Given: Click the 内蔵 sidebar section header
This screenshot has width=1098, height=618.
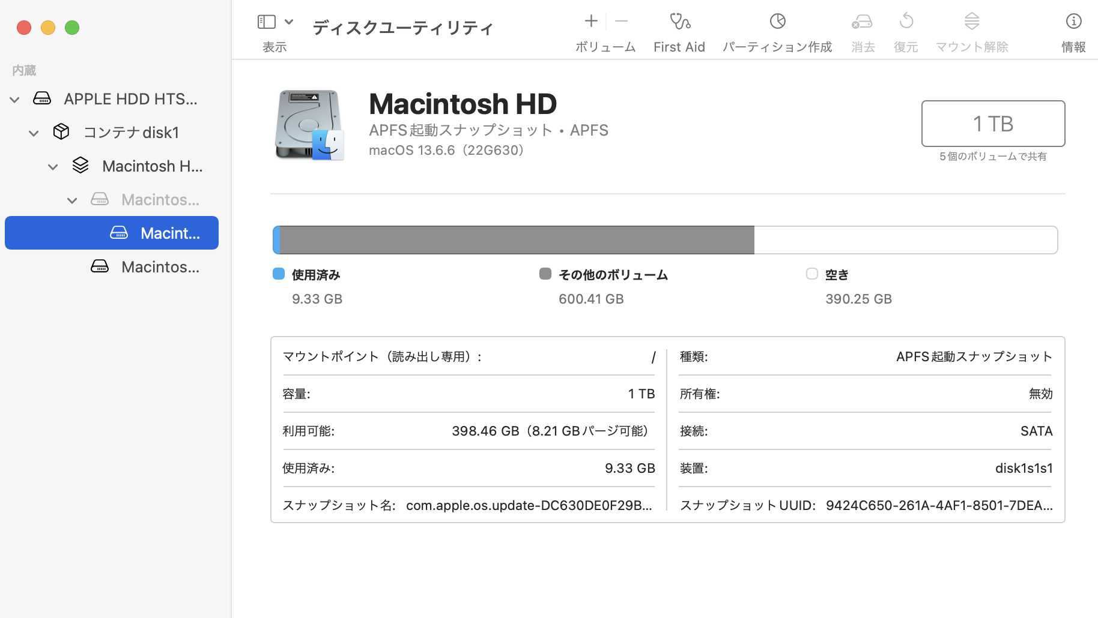Looking at the screenshot, I should point(24,70).
